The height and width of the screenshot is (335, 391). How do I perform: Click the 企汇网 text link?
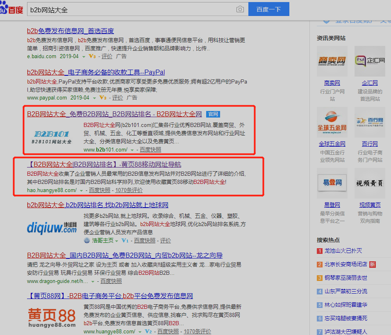click(370, 83)
